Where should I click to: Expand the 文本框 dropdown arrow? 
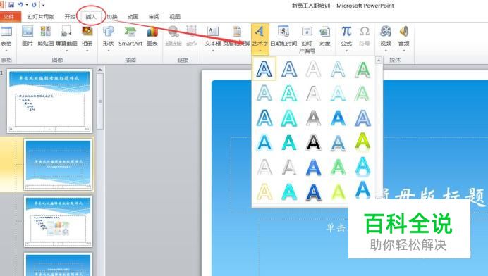[x=213, y=51]
